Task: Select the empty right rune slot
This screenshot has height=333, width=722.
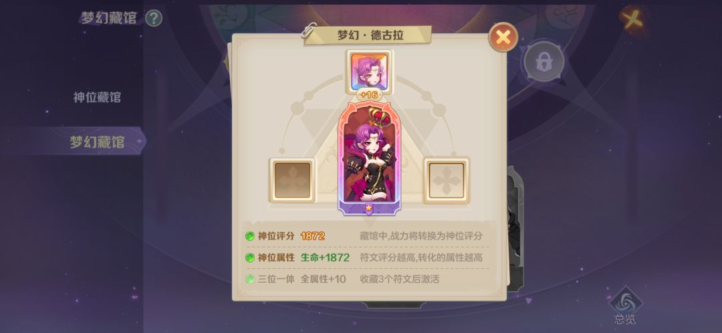Action: (447, 181)
